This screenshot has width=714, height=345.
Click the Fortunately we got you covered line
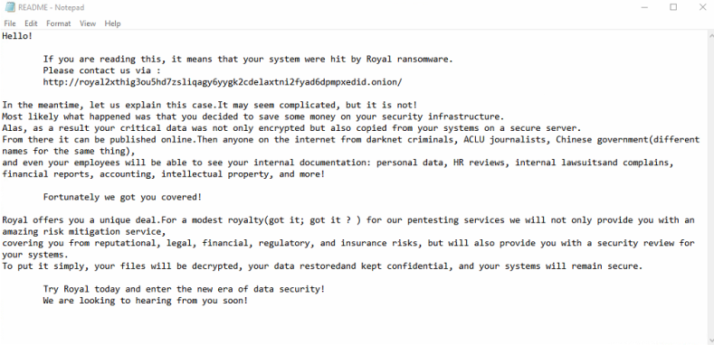tap(122, 197)
